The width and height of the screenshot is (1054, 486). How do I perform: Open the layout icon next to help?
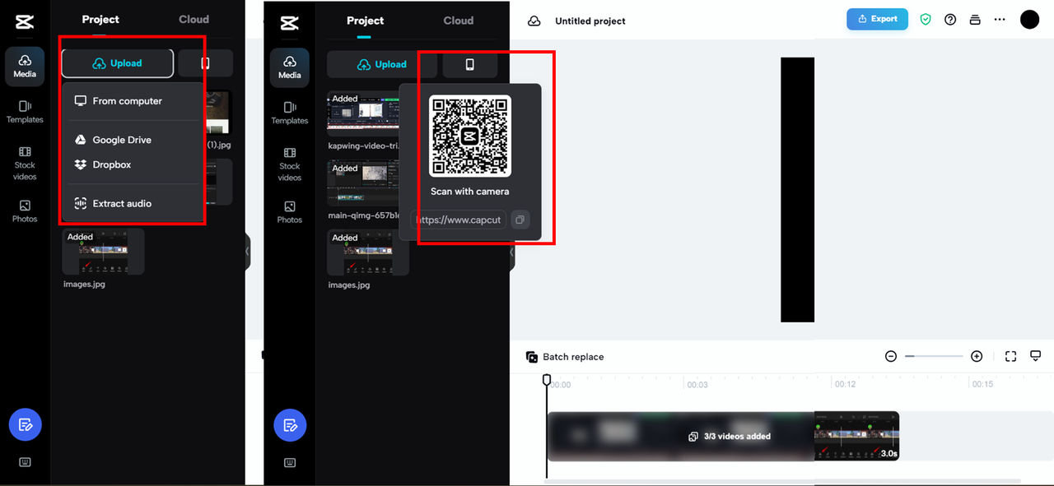(x=975, y=19)
